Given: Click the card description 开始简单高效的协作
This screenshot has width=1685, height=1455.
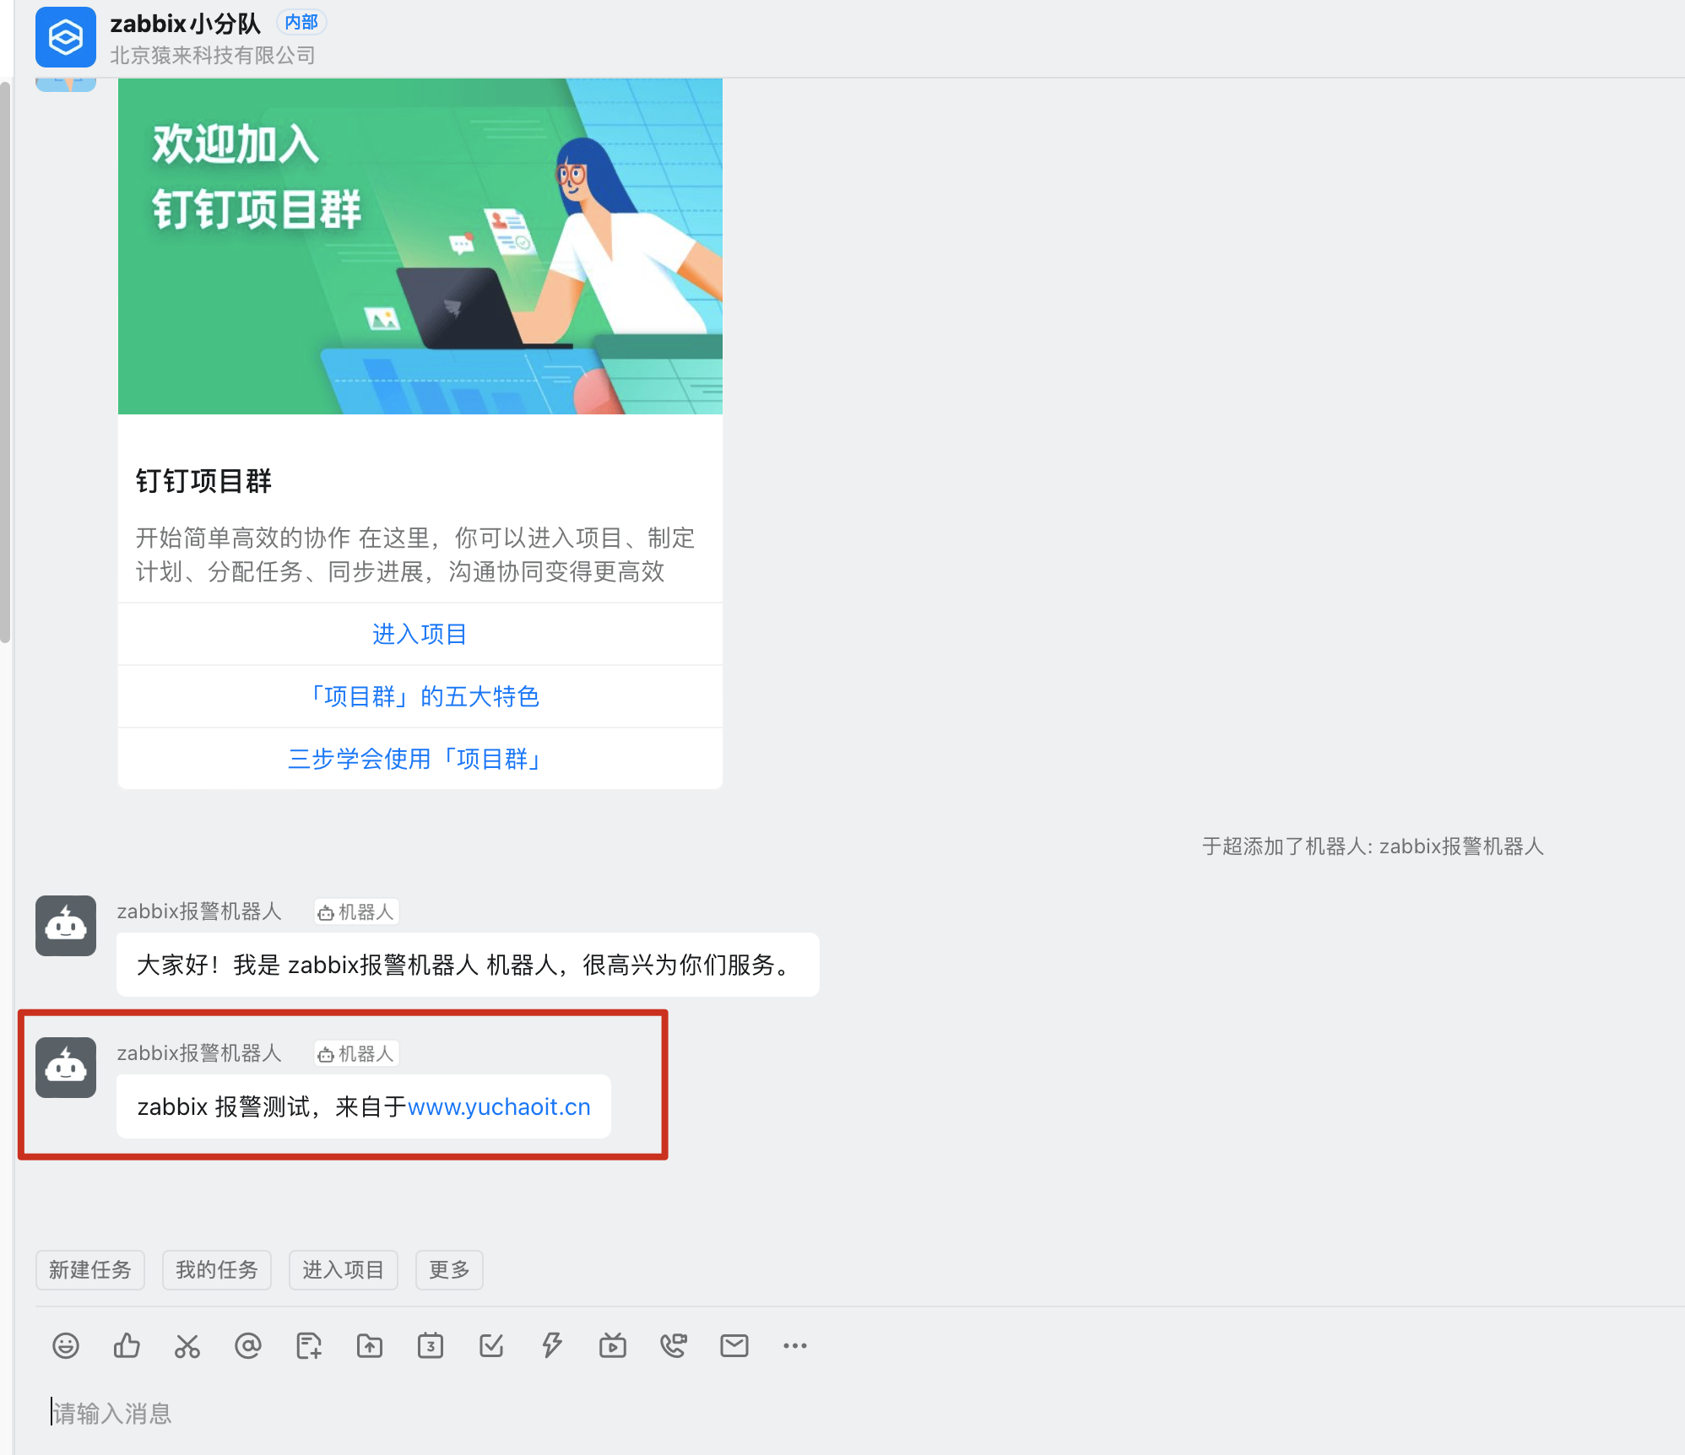Looking at the screenshot, I should 415,554.
